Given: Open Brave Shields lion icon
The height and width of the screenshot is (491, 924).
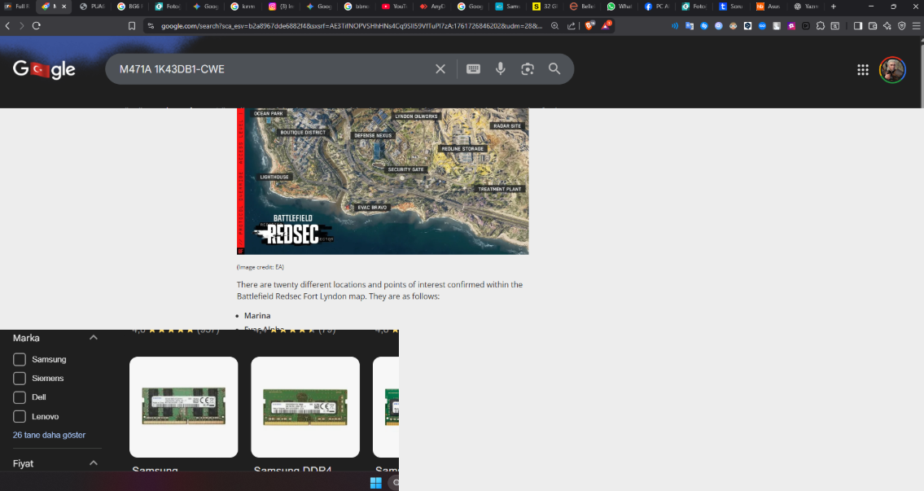Looking at the screenshot, I should pos(589,25).
